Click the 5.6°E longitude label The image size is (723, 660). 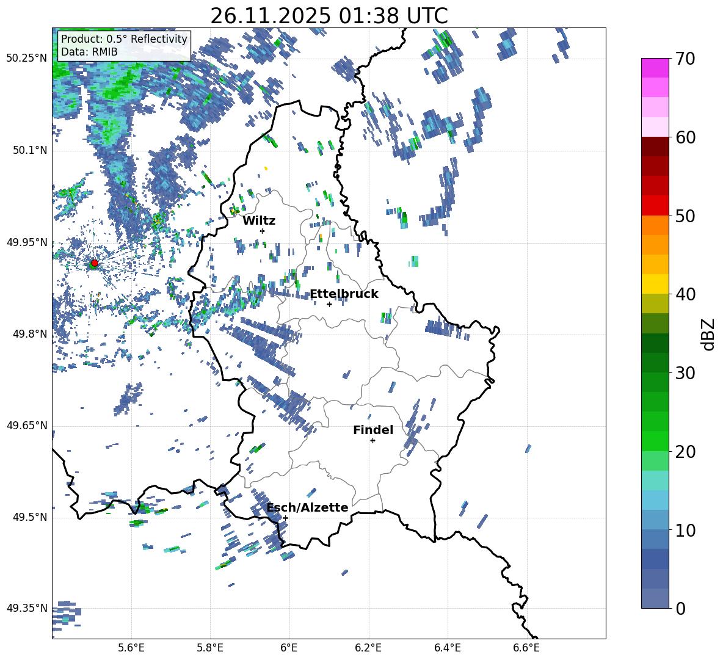[x=131, y=648]
